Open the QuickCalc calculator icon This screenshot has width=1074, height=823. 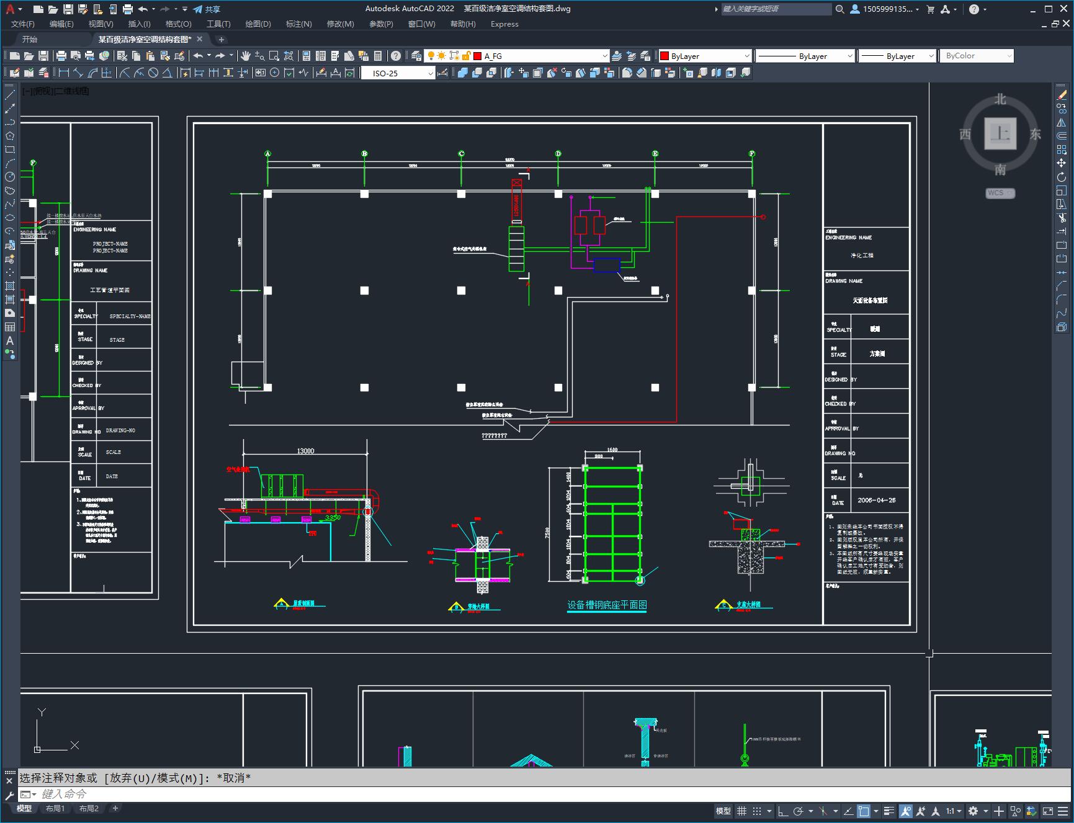click(378, 56)
